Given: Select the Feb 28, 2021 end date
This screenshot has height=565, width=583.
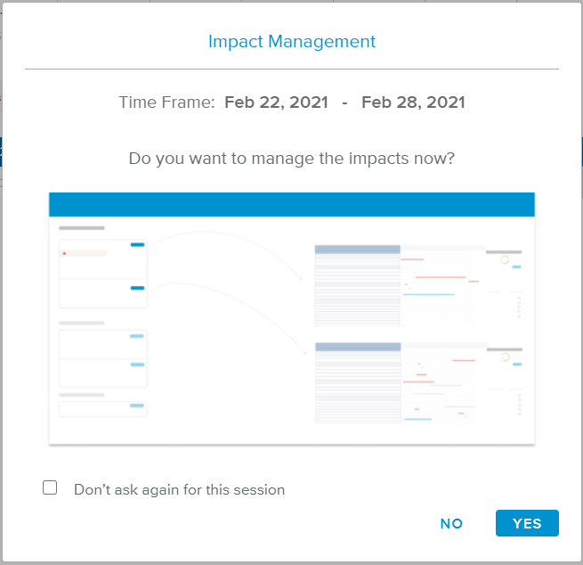Looking at the screenshot, I should (413, 102).
